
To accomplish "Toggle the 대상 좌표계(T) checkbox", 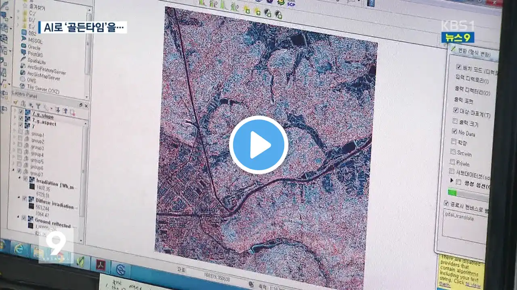I will point(456,110).
